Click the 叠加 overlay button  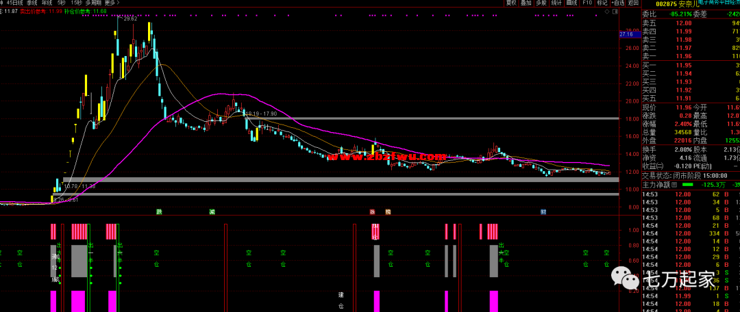coord(526,3)
